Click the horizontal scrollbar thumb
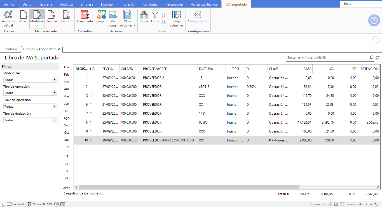 (x=189, y=187)
